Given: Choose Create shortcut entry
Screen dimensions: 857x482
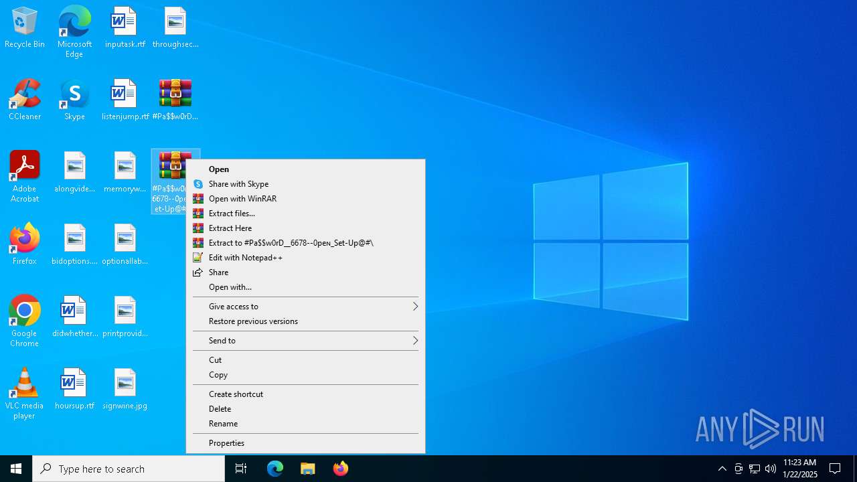Looking at the screenshot, I should point(305,394).
